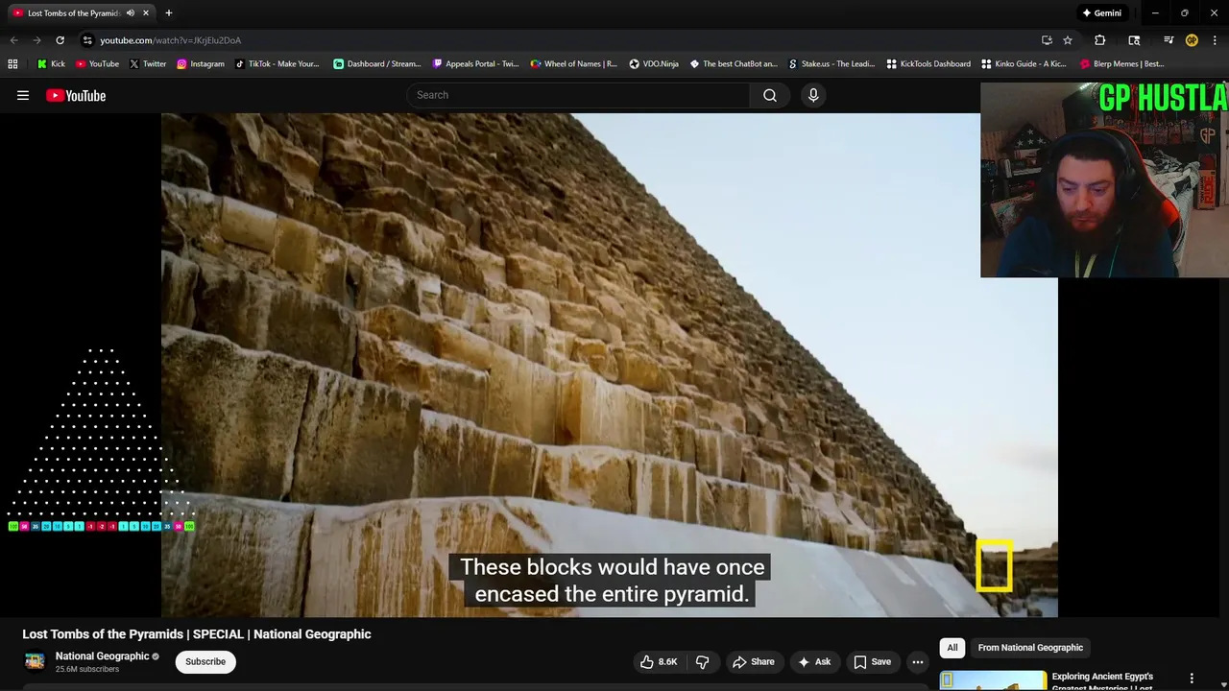Open National Geographic channel avatar
This screenshot has width=1229, height=691.
pos(35,661)
